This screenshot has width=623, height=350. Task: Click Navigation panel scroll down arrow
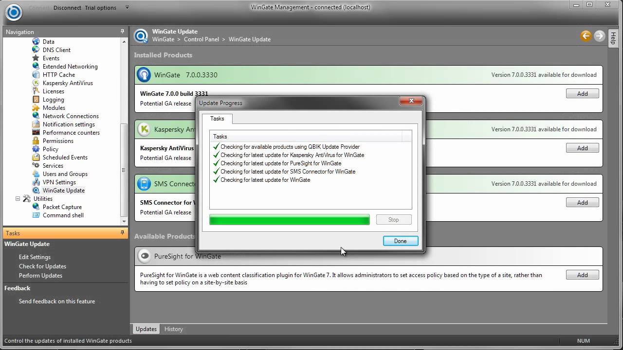(124, 221)
